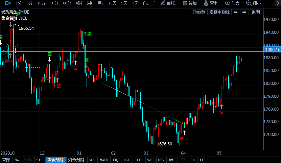281x163 pixels.
Task: Show the CR indicator
Action: [193, 160]
